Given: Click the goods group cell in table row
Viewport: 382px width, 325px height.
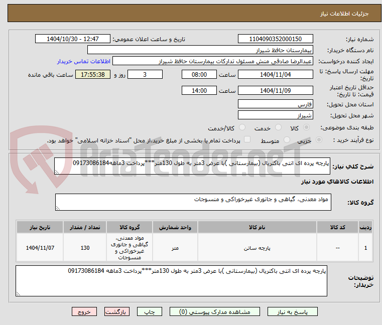Looking at the screenshot, I should [130, 248].
